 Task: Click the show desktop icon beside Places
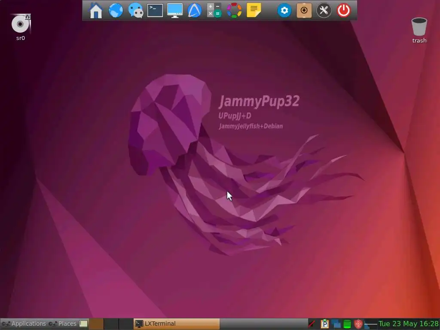[x=83, y=324]
